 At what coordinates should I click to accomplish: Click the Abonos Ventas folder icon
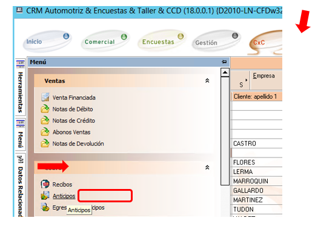coord(45,132)
